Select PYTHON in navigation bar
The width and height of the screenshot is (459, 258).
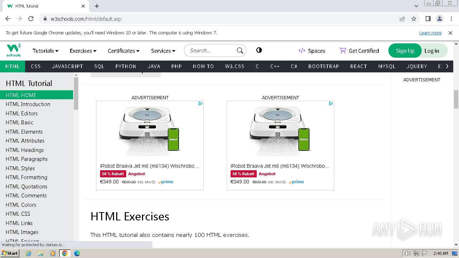click(126, 66)
